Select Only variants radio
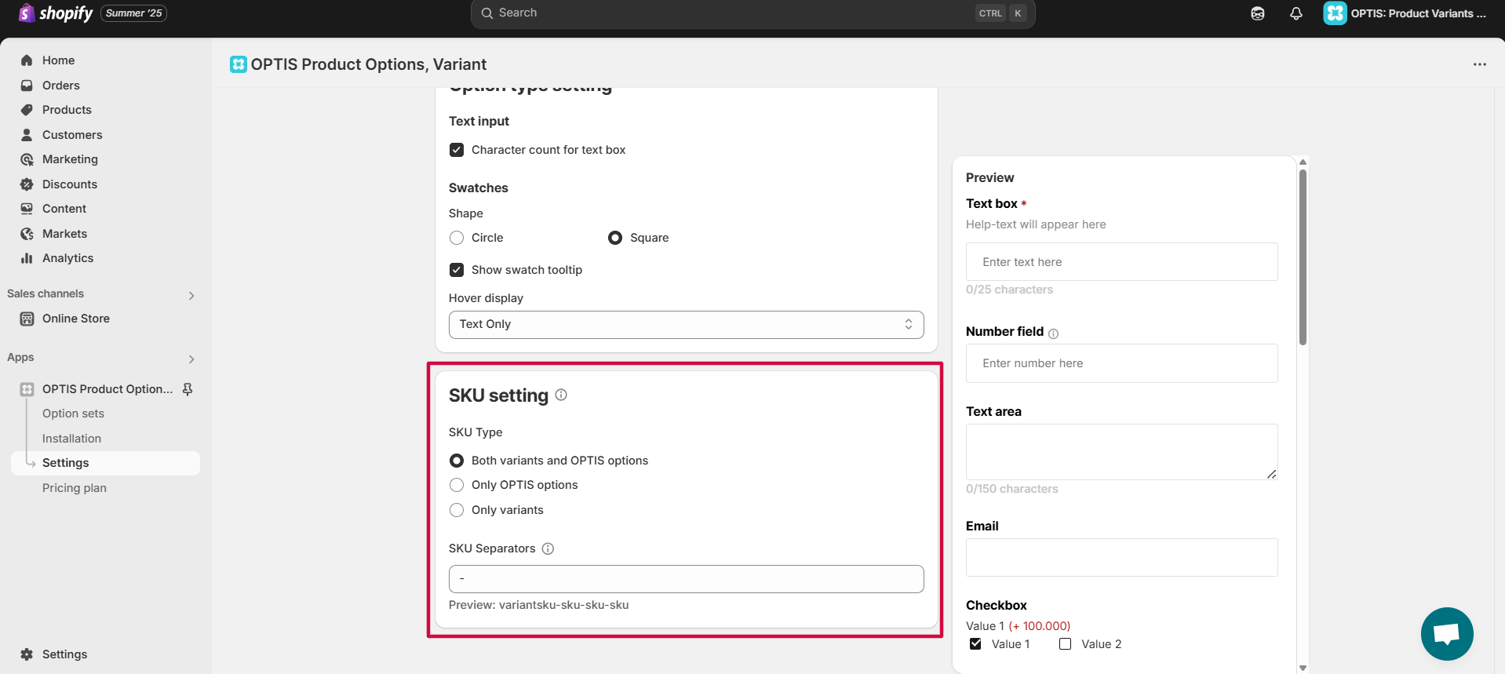 (x=457, y=510)
